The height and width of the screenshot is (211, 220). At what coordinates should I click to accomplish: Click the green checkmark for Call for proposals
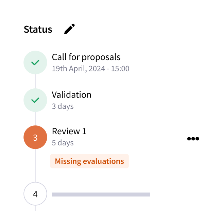[x=35, y=63]
